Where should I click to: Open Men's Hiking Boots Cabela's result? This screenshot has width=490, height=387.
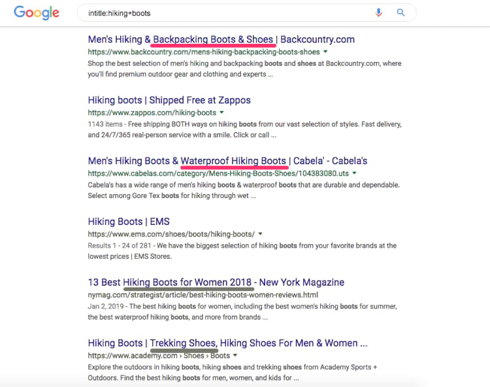pos(227,161)
